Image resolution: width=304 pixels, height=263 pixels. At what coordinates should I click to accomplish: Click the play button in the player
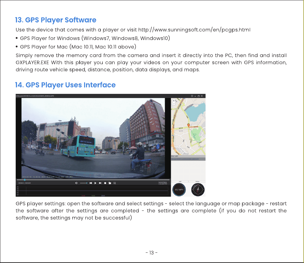click(95, 183)
